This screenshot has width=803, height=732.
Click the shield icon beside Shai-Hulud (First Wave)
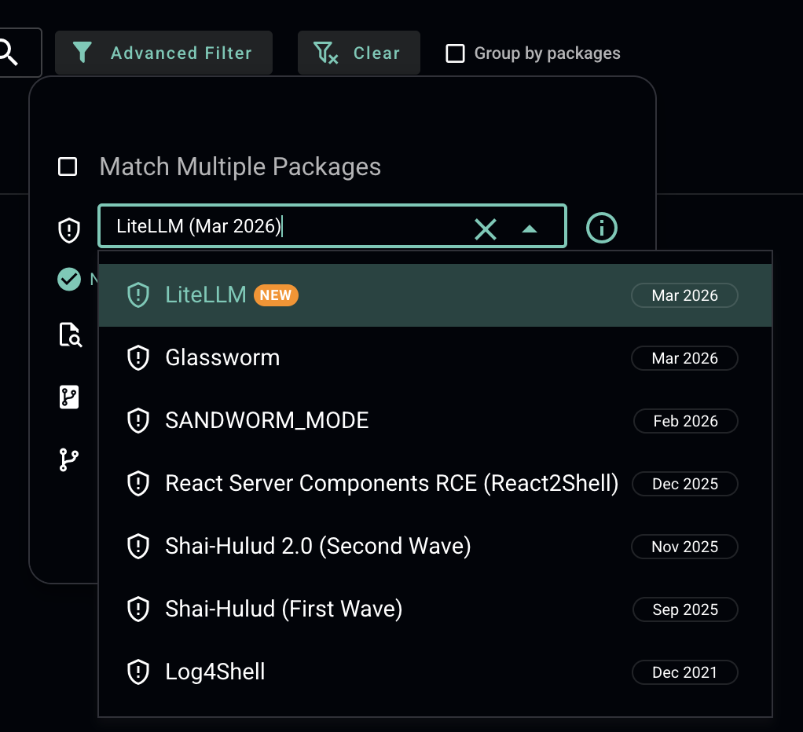(x=137, y=609)
